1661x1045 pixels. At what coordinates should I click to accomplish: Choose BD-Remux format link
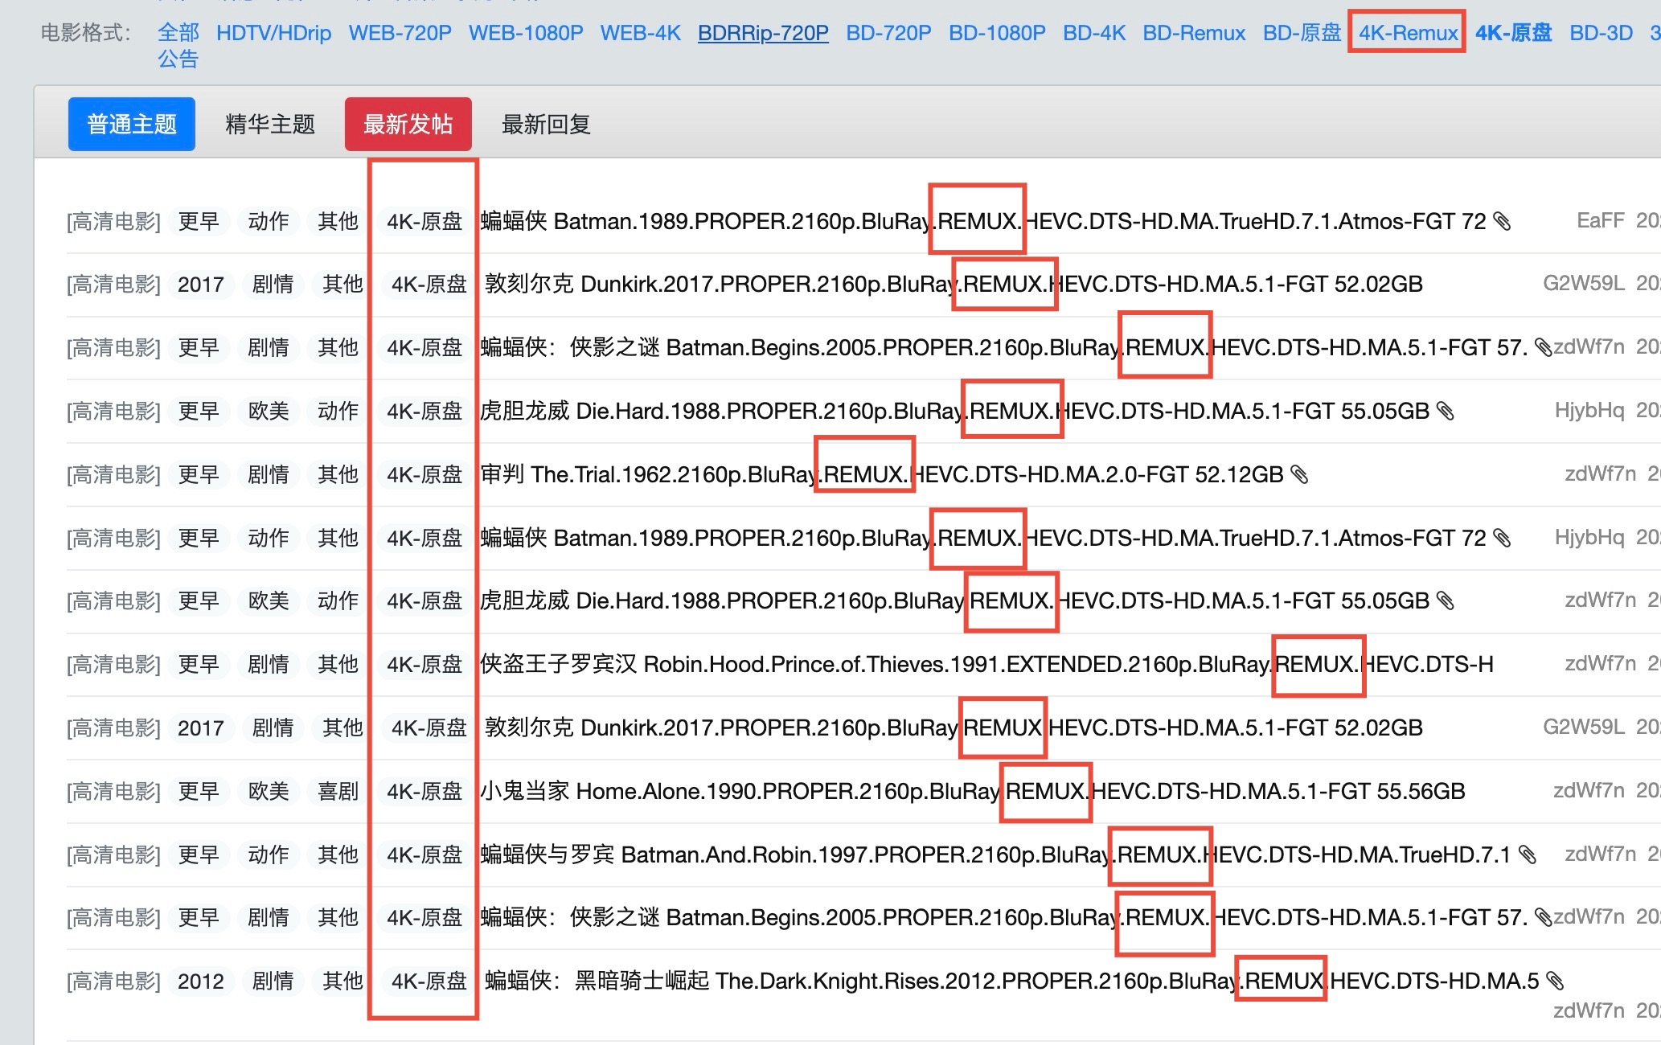pyautogui.click(x=1194, y=33)
